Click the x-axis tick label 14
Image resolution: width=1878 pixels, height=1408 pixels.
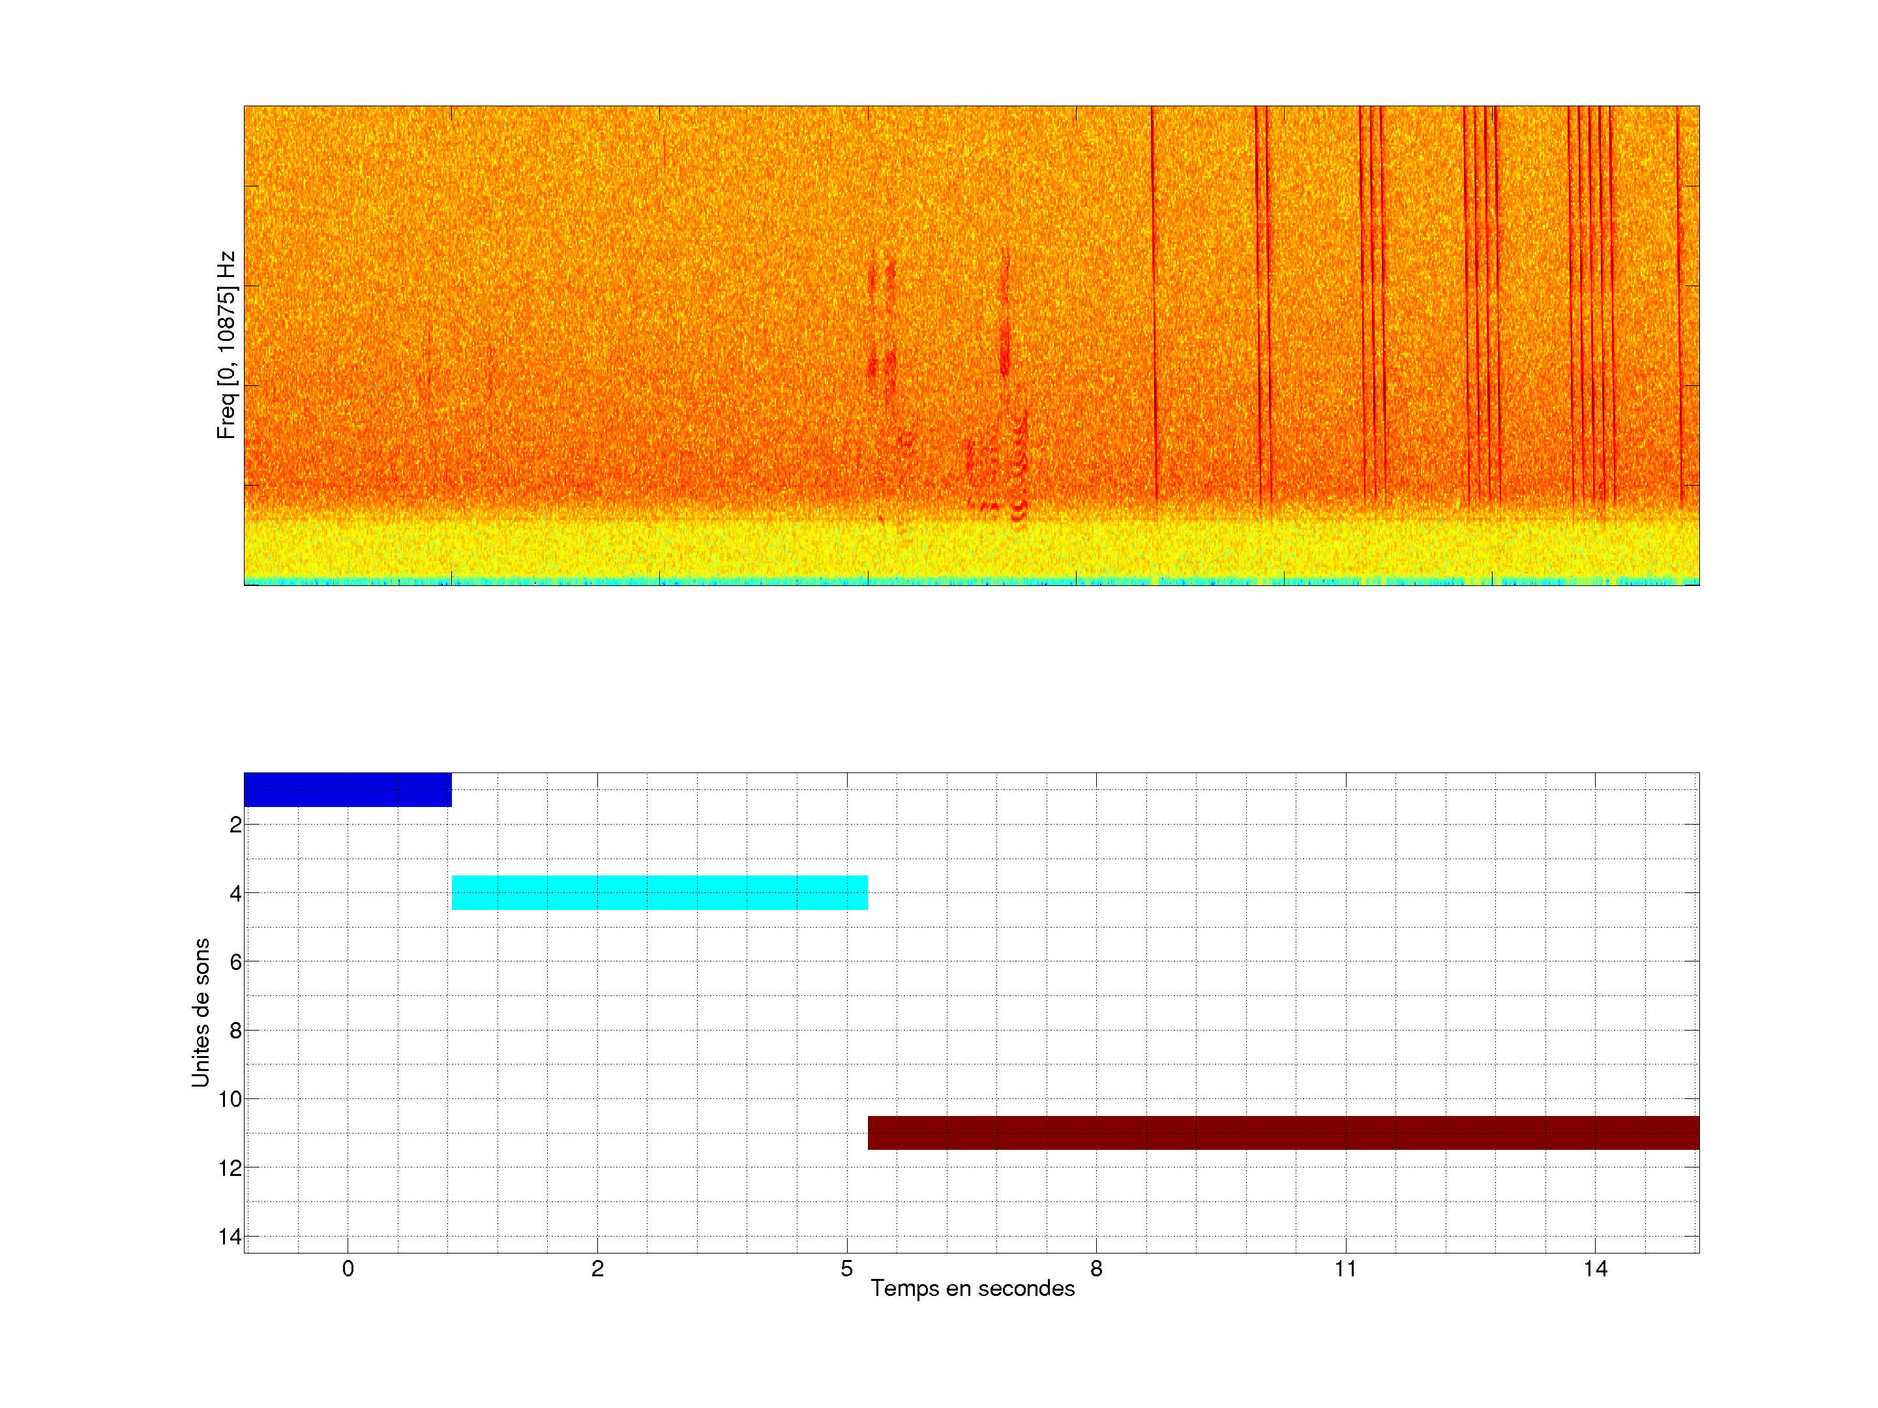point(1594,1269)
